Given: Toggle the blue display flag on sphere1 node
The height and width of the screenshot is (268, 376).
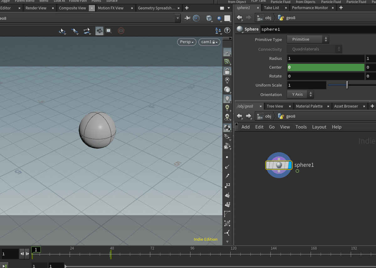Looking at the screenshot, I should (290, 165).
